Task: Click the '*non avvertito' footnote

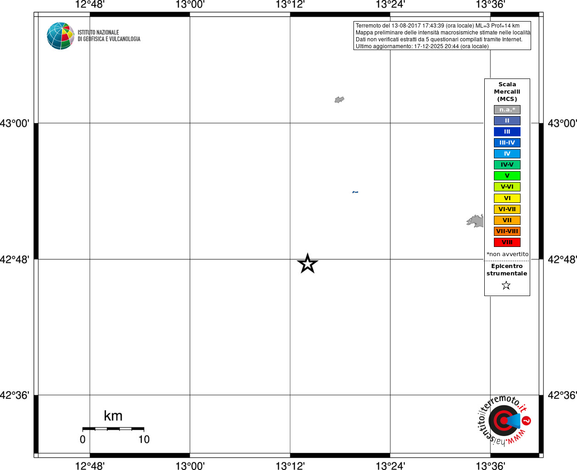Action: (x=507, y=254)
